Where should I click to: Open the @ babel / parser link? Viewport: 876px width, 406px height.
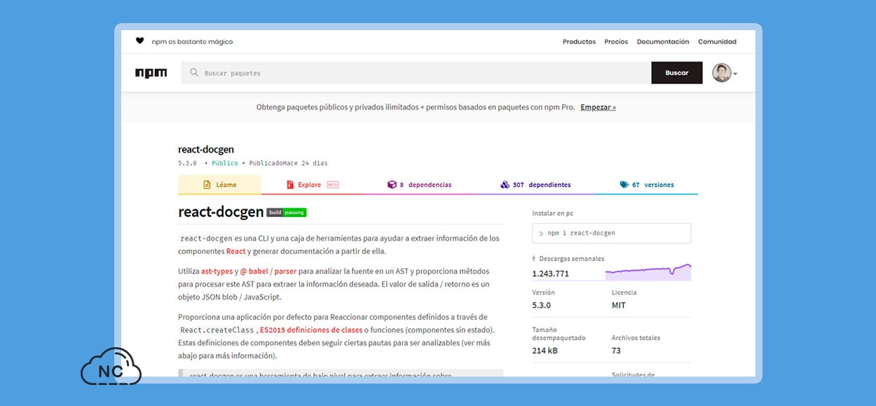[270, 271]
